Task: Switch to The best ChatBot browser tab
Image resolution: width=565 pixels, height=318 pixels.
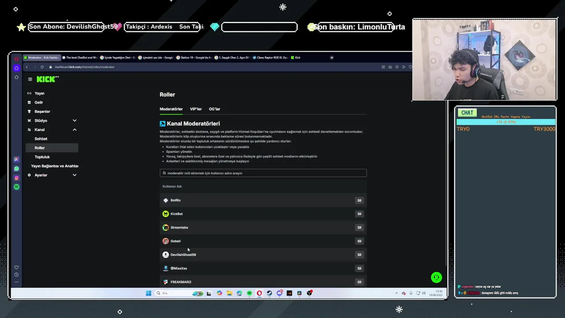Action: pyautogui.click(x=80, y=57)
